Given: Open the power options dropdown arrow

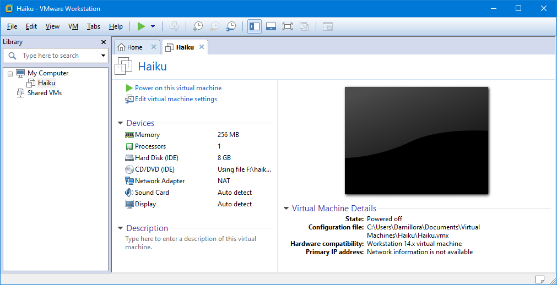Looking at the screenshot, I should pyautogui.click(x=153, y=26).
